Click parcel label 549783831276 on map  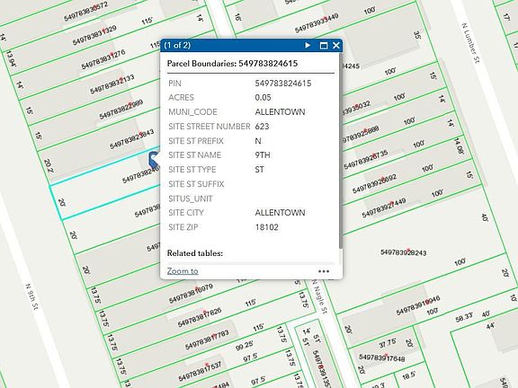pyautogui.click(x=103, y=59)
